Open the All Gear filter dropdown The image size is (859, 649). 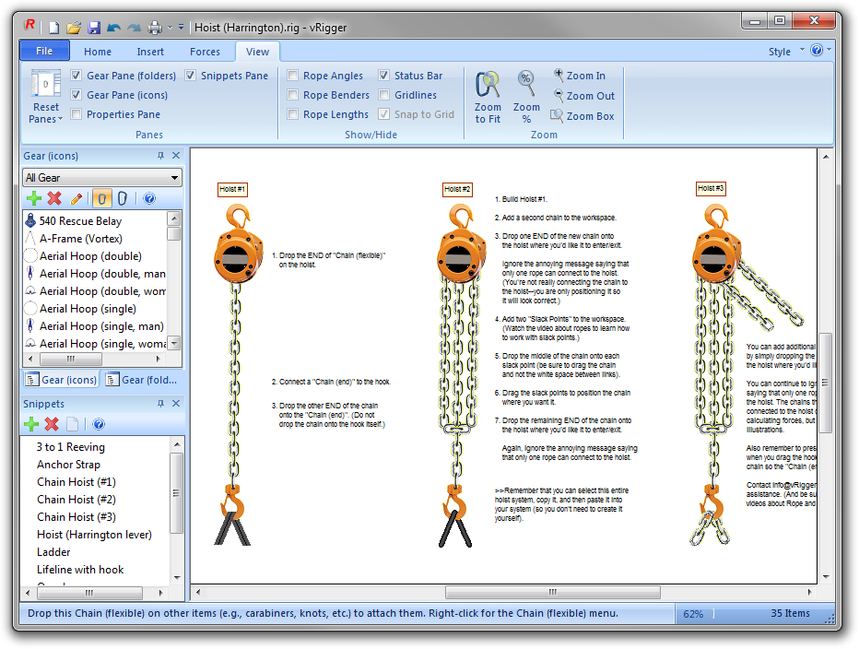pos(173,177)
